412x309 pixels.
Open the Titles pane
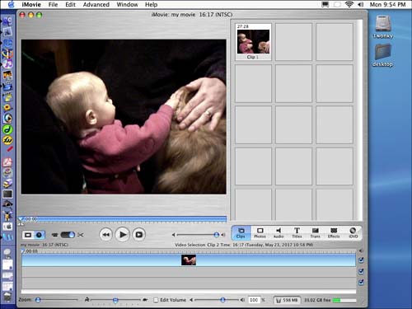coord(297,232)
